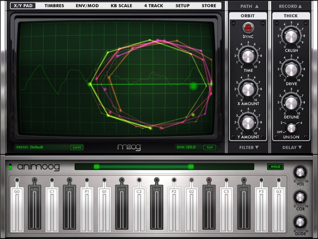Click the DRIVE knob
318x239 pixels.
(291, 70)
